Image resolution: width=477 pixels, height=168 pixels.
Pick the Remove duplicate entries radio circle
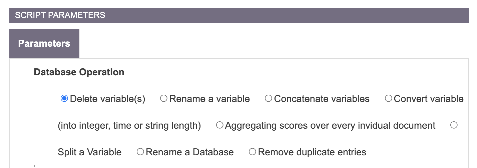click(x=253, y=152)
